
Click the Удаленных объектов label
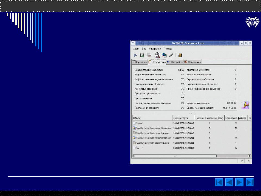[x=198, y=70]
